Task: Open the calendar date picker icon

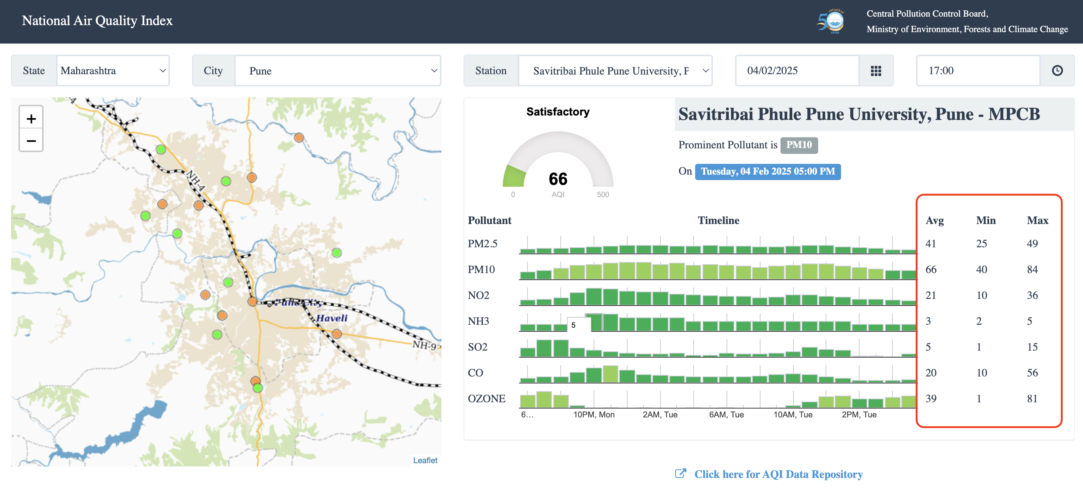Action: pos(876,71)
